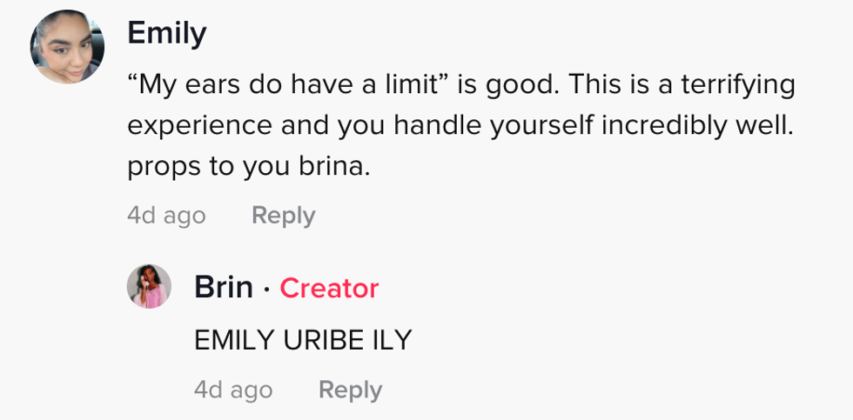The image size is (853, 420).
Task: Reply to Brin's creator comment
Action: coord(350,390)
